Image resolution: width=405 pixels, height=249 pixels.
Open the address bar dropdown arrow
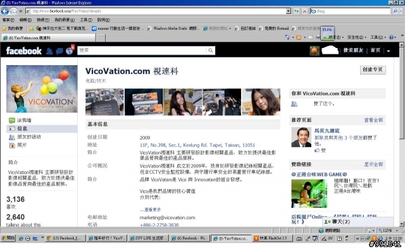289,11
